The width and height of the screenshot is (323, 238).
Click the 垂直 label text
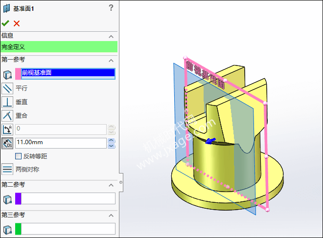pos(22,102)
